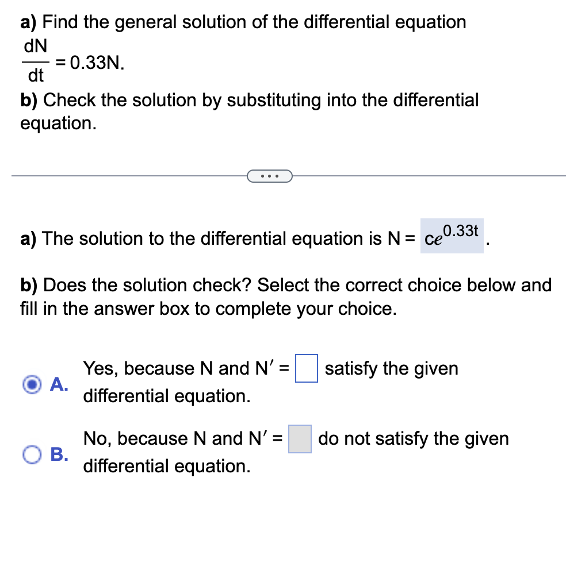Click the N' answer box in choice A
This screenshot has width=566, height=570.
click(307, 369)
